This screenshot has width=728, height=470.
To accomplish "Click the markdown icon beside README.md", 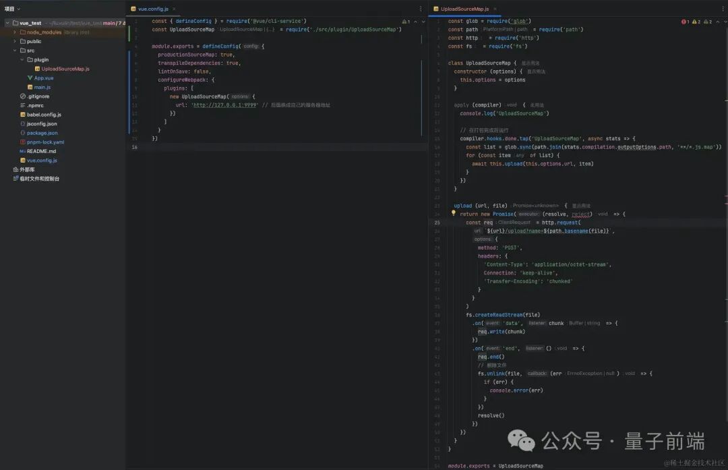I will click(x=23, y=151).
